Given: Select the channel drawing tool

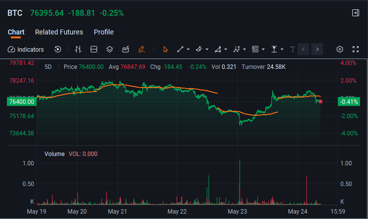Looking at the screenshot, I should [199, 49].
